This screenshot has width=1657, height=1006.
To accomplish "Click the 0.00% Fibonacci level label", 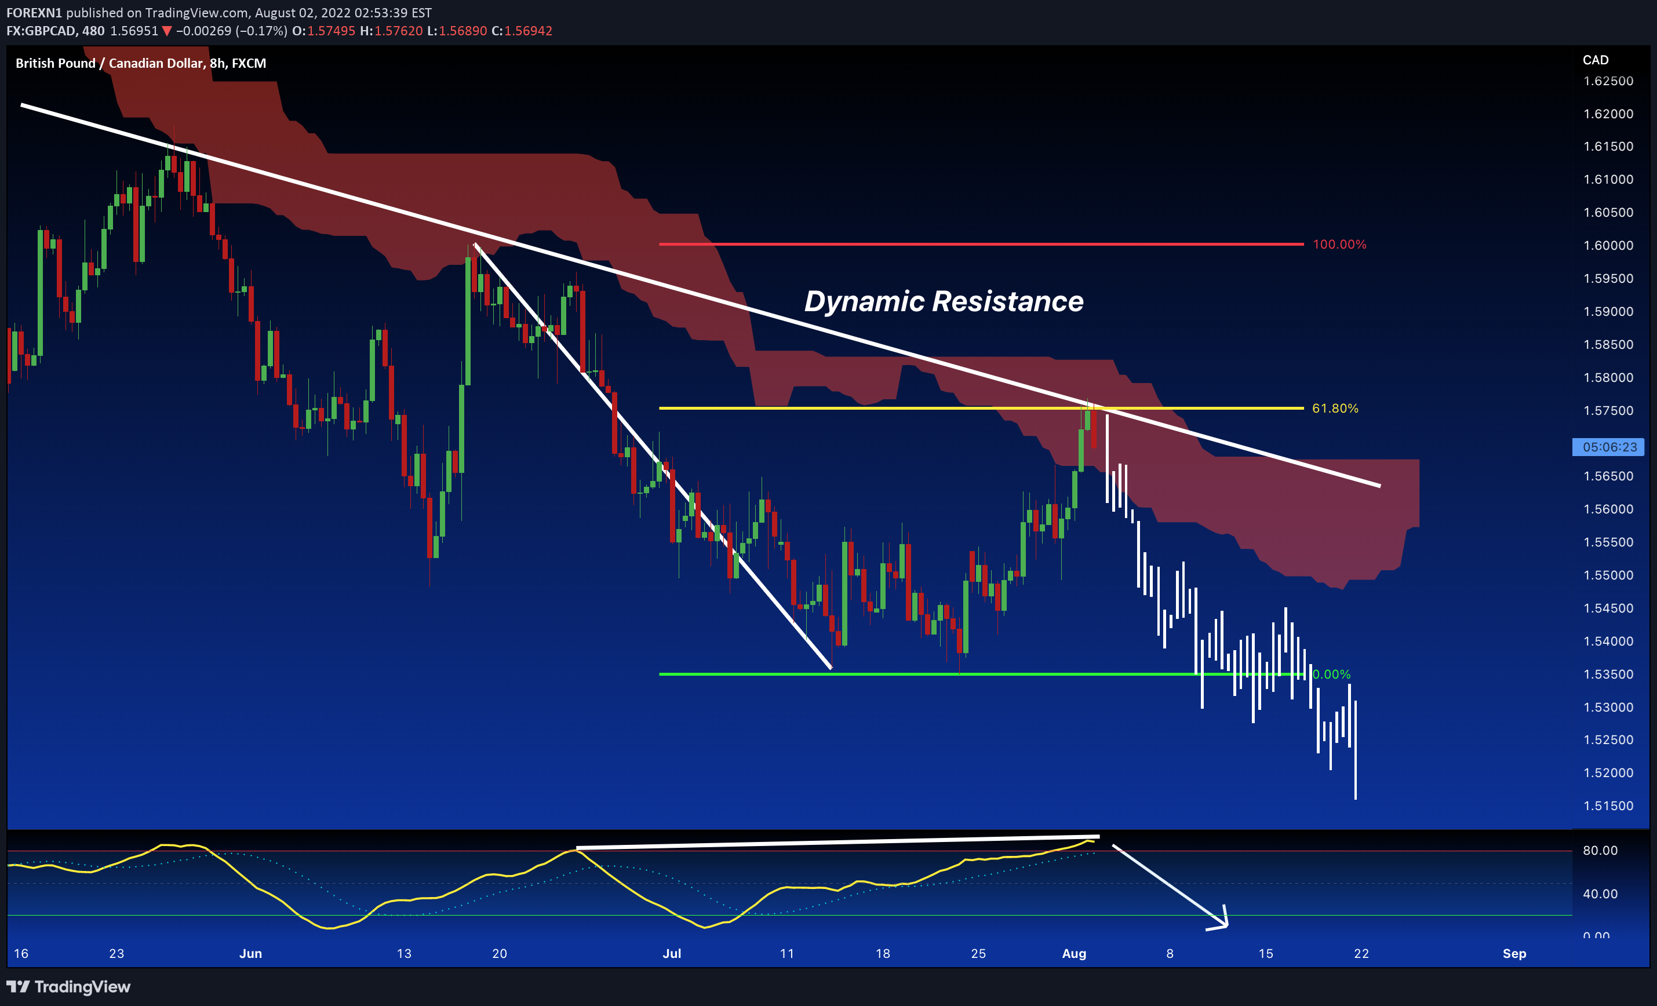I will tap(1331, 674).
